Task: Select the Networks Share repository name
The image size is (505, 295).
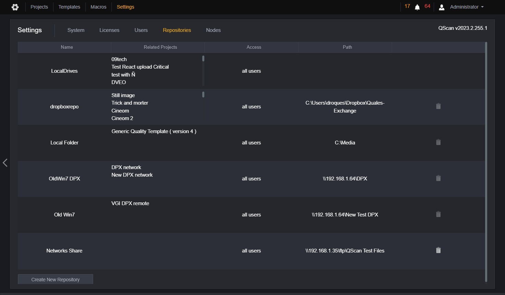Action: [64, 251]
